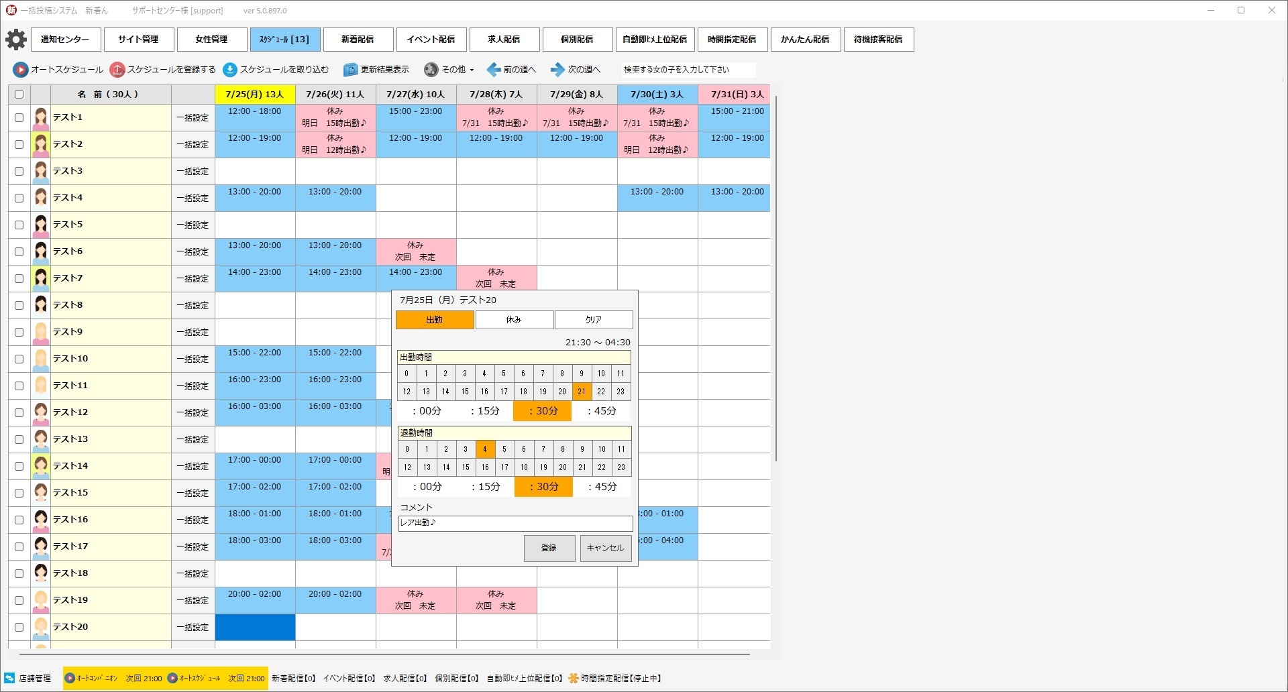Click the 店舗管理 icon in status bar
1288x692 pixels.
click(9, 679)
